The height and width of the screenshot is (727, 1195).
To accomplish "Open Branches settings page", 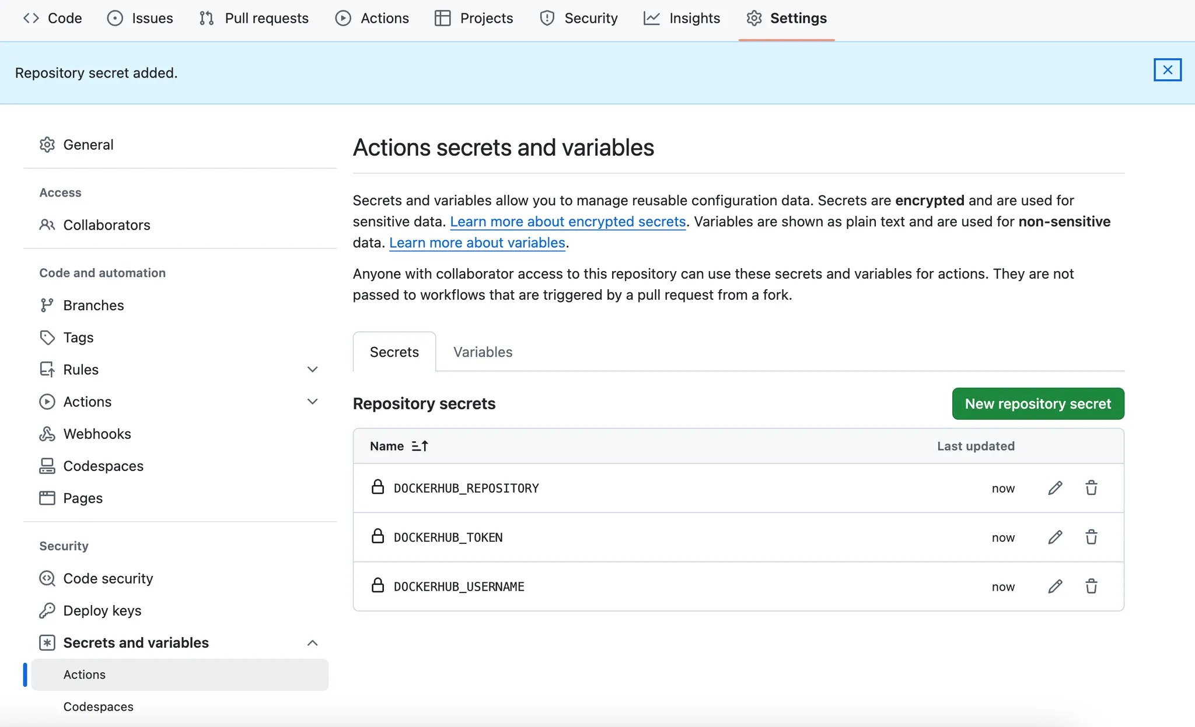I will [180, 305].
